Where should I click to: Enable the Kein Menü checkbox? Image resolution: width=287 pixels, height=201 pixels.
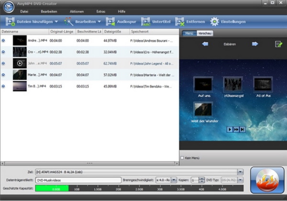click(x=182, y=158)
